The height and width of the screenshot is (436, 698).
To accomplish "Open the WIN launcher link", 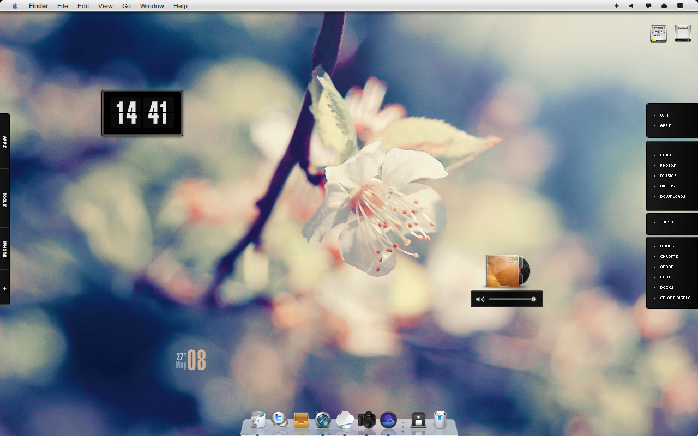I will [x=664, y=116].
